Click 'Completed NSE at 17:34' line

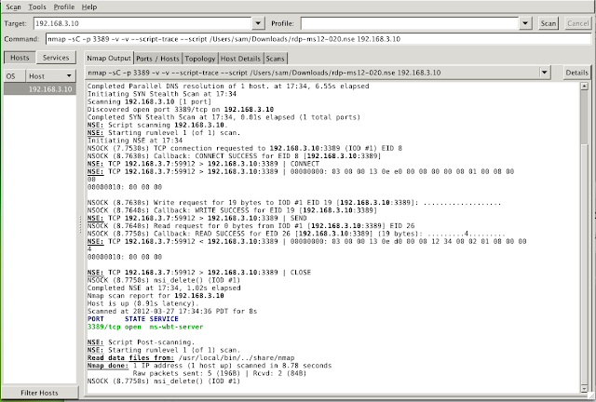coord(164,288)
